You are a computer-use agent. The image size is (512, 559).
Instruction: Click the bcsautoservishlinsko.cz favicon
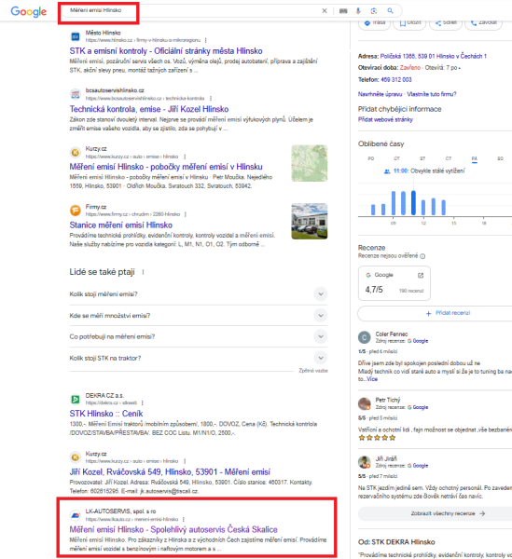(x=76, y=94)
